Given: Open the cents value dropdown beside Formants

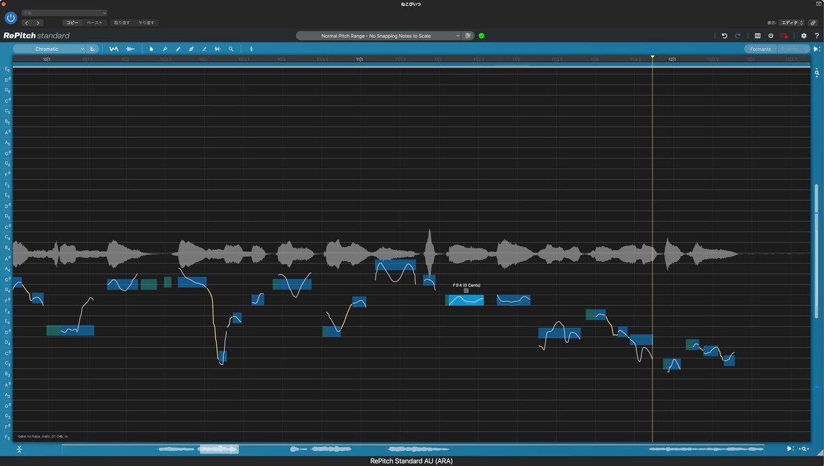Looking at the screenshot, I should pos(792,49).
